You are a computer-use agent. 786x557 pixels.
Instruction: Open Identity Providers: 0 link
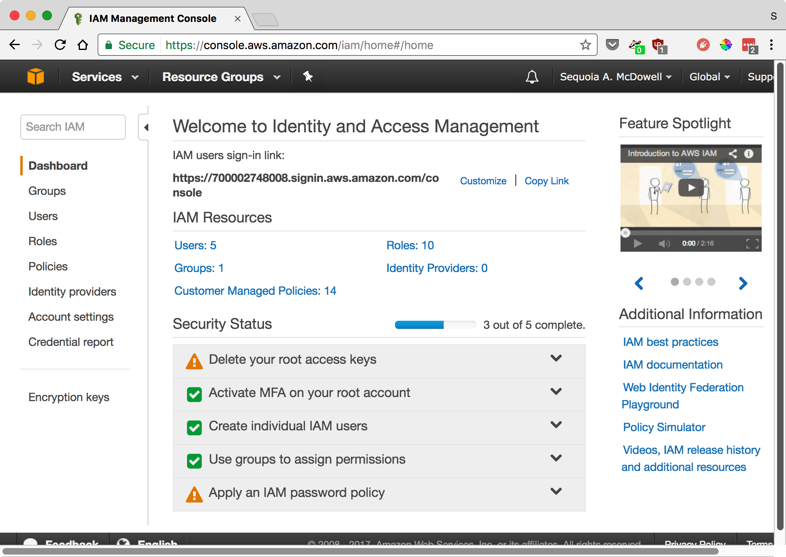pyautogui.click(x=437, y=268)
